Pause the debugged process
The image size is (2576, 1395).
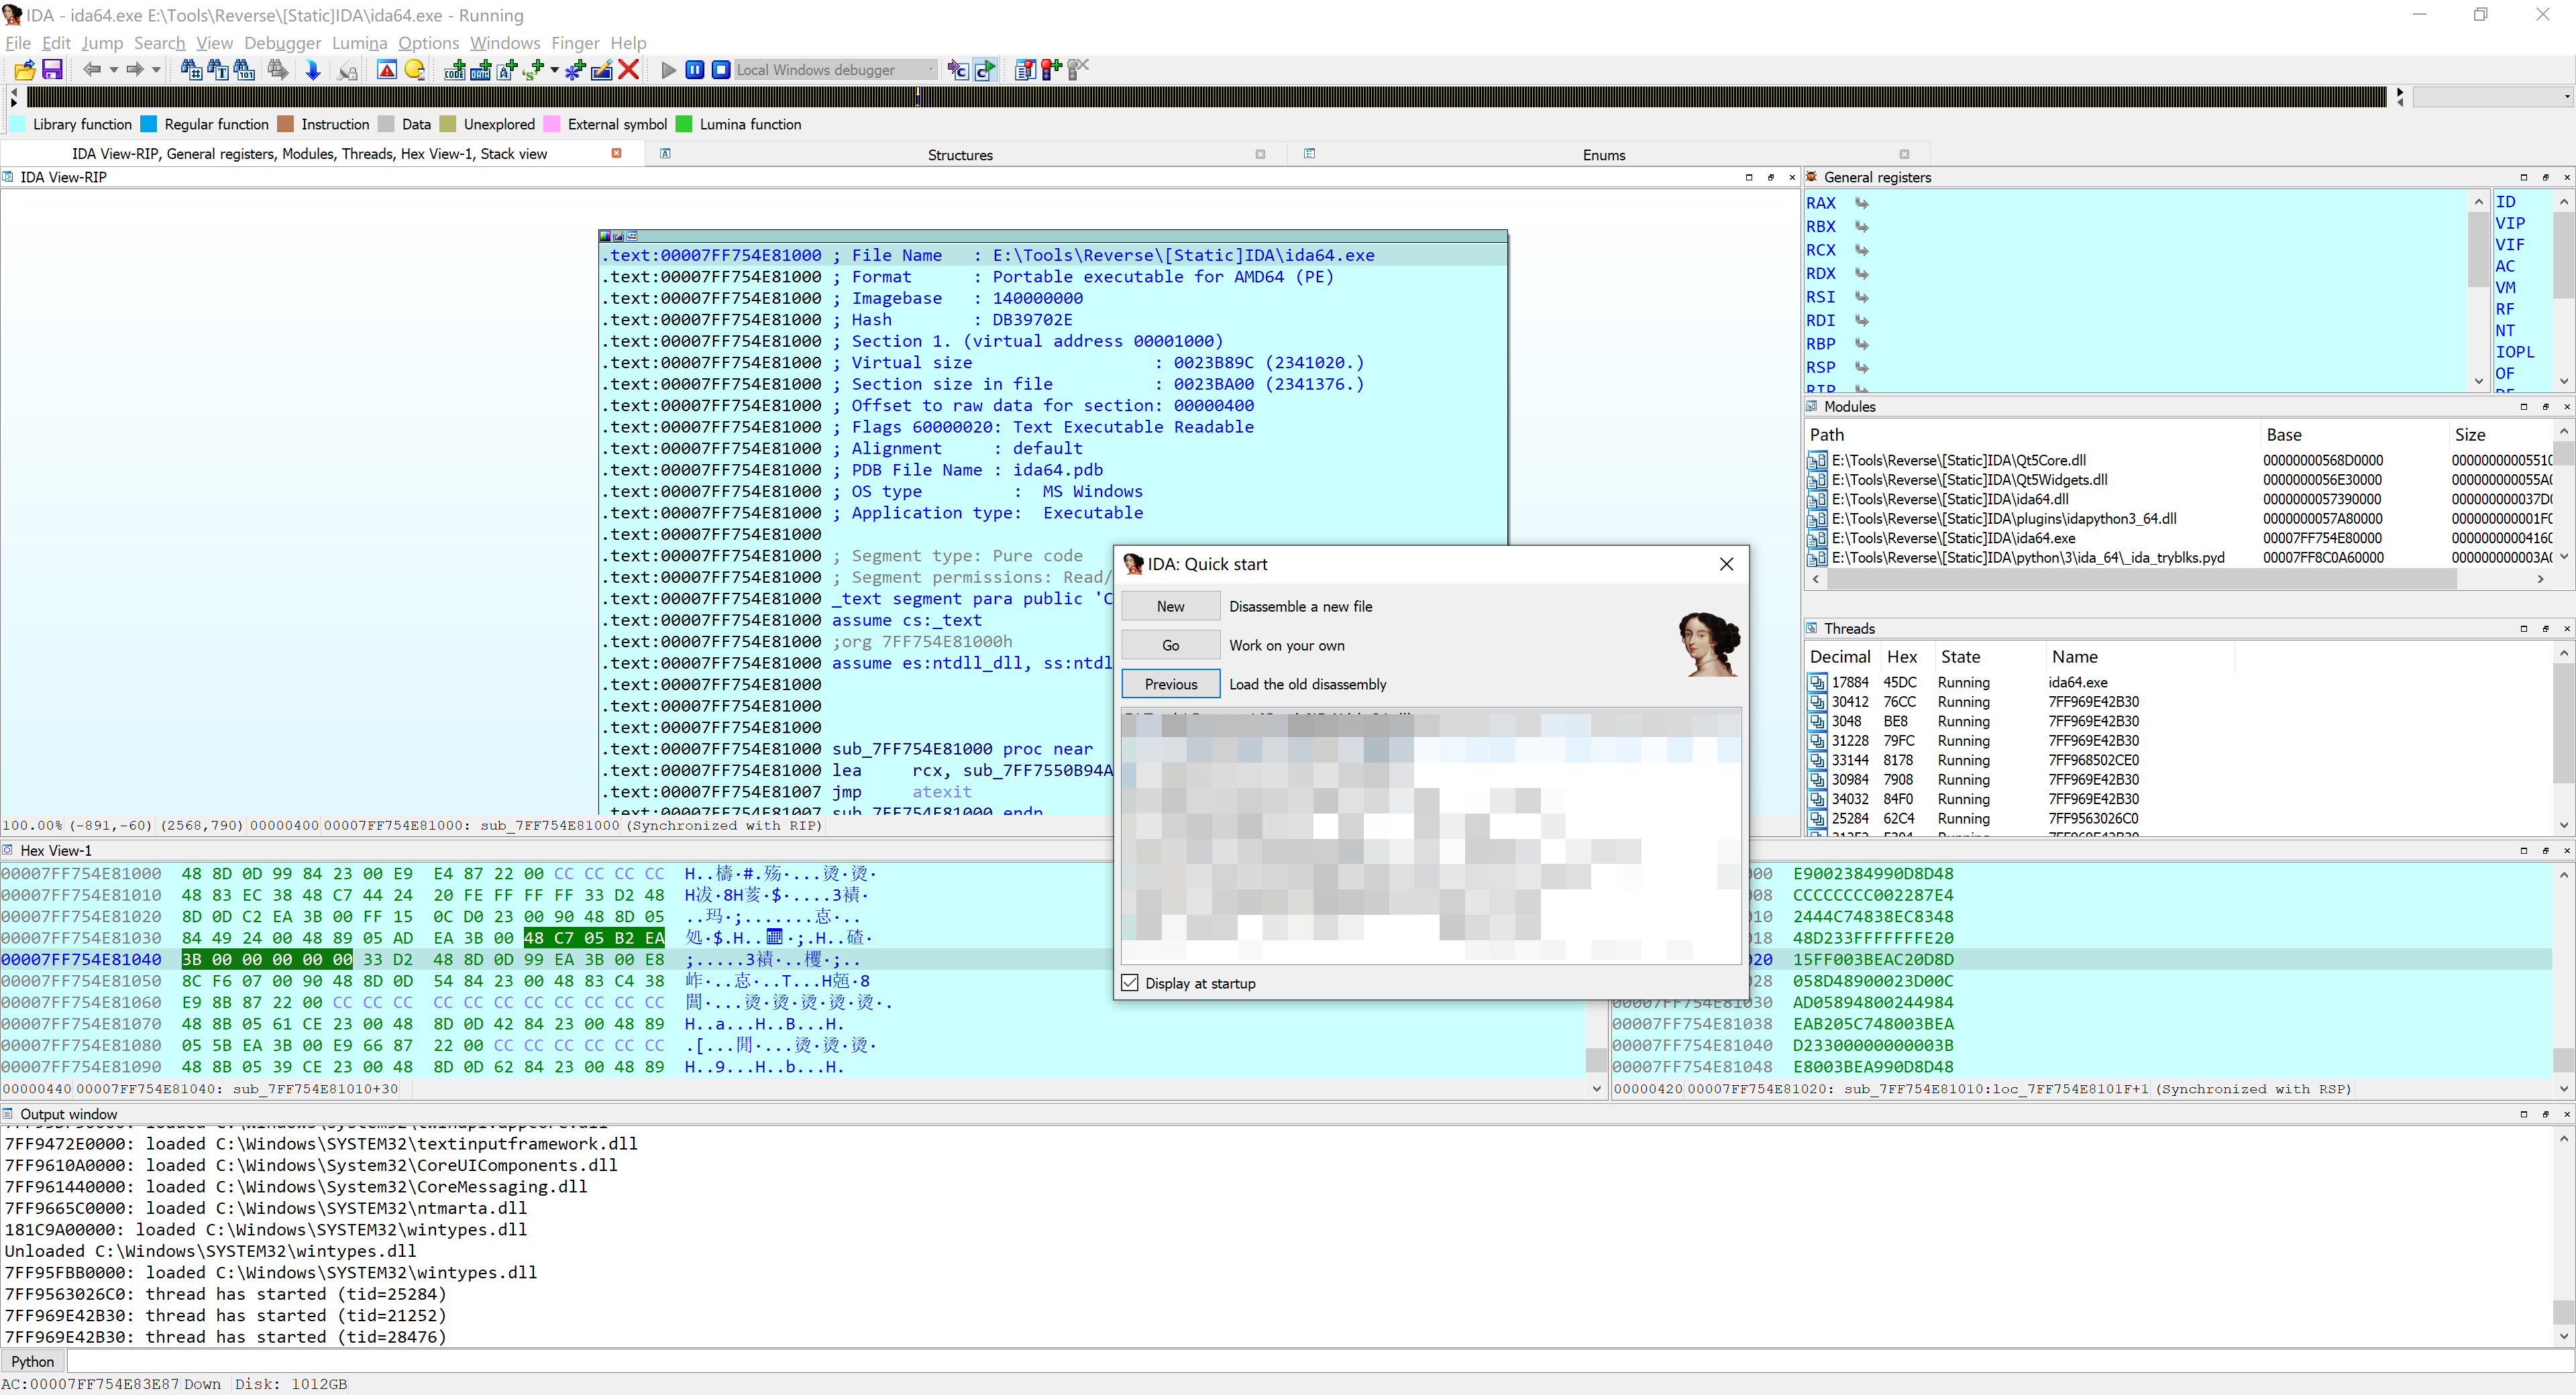[x=694, y=70]
